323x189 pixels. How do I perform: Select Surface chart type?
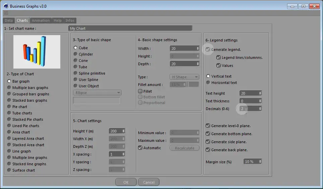tap(21, 170)
